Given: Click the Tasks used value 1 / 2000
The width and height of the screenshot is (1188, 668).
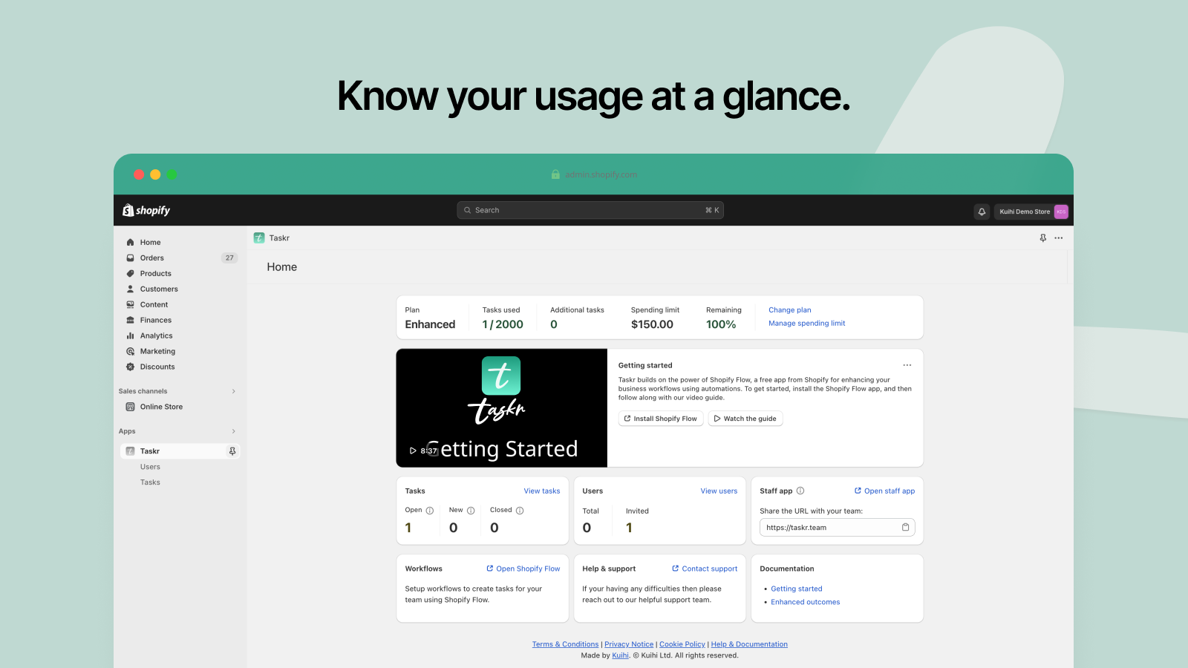Looking at the screenshot, I should click(x=503, y=324).
